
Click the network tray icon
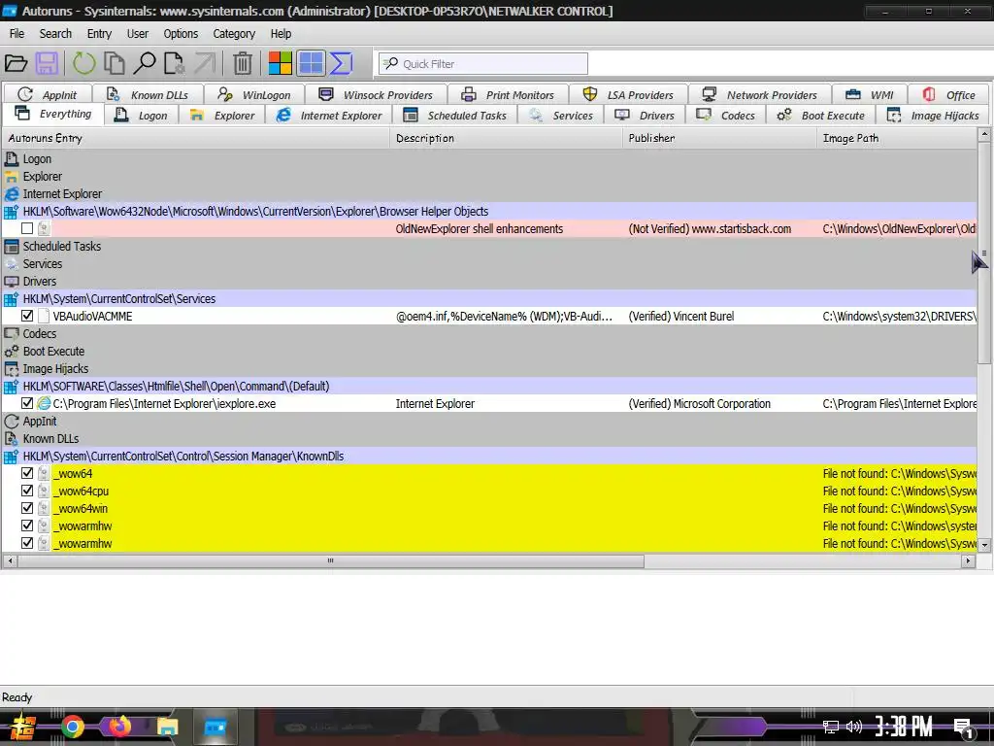click(831, 727)
